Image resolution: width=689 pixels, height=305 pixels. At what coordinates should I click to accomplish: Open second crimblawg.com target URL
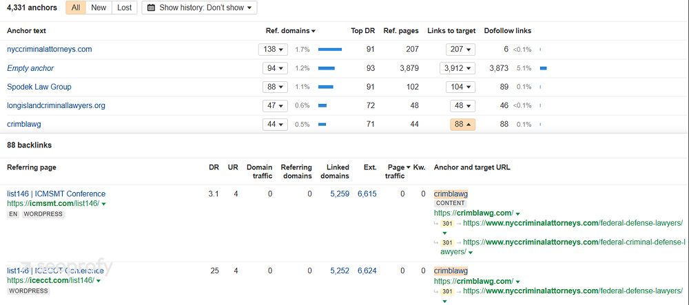pyautogui.click(x=474, y=281)
